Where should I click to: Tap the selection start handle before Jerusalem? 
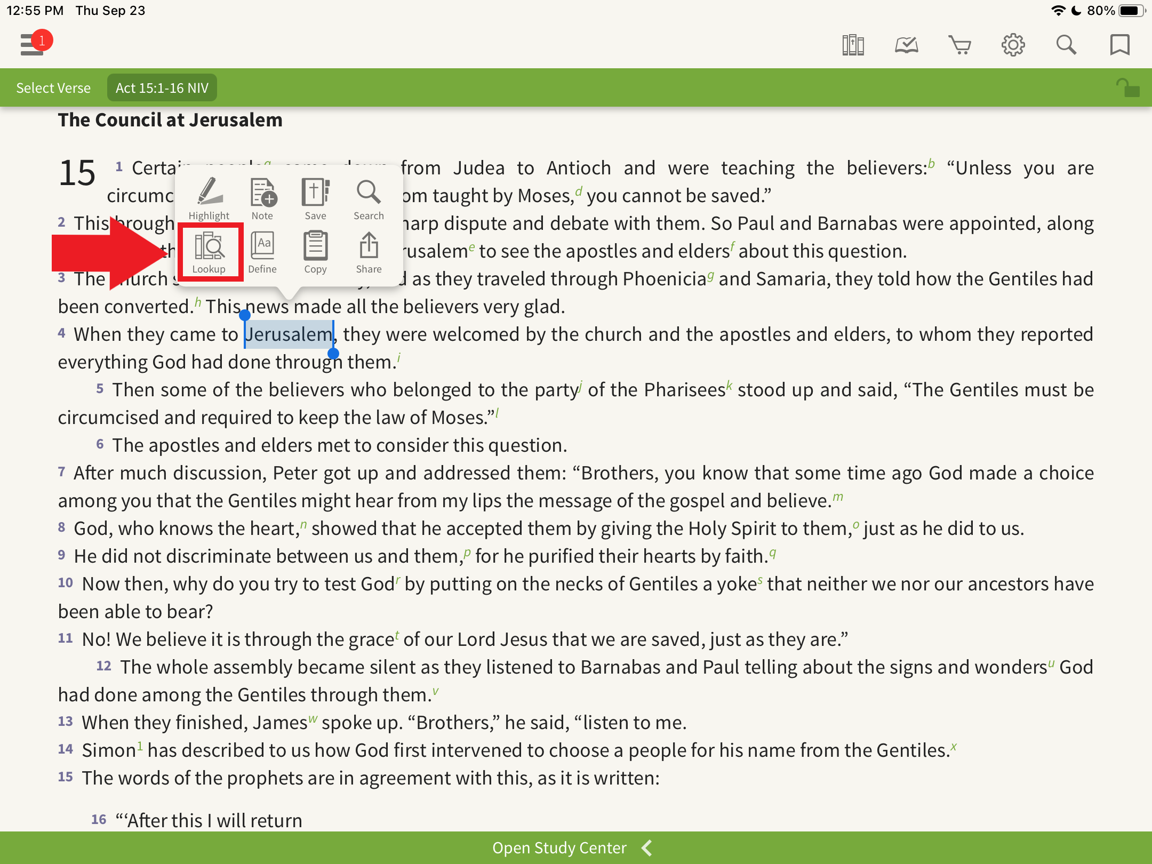(x=245, y=315)
